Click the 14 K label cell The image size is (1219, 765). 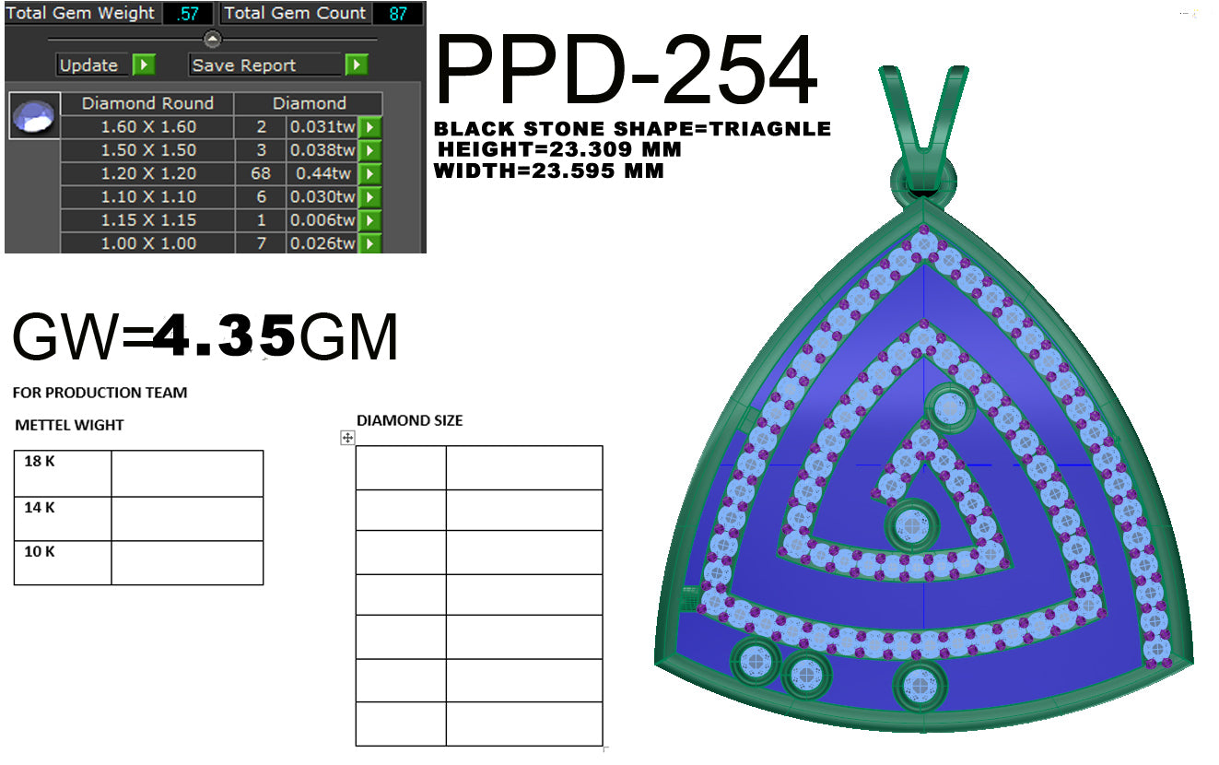(x=63, y=519)
